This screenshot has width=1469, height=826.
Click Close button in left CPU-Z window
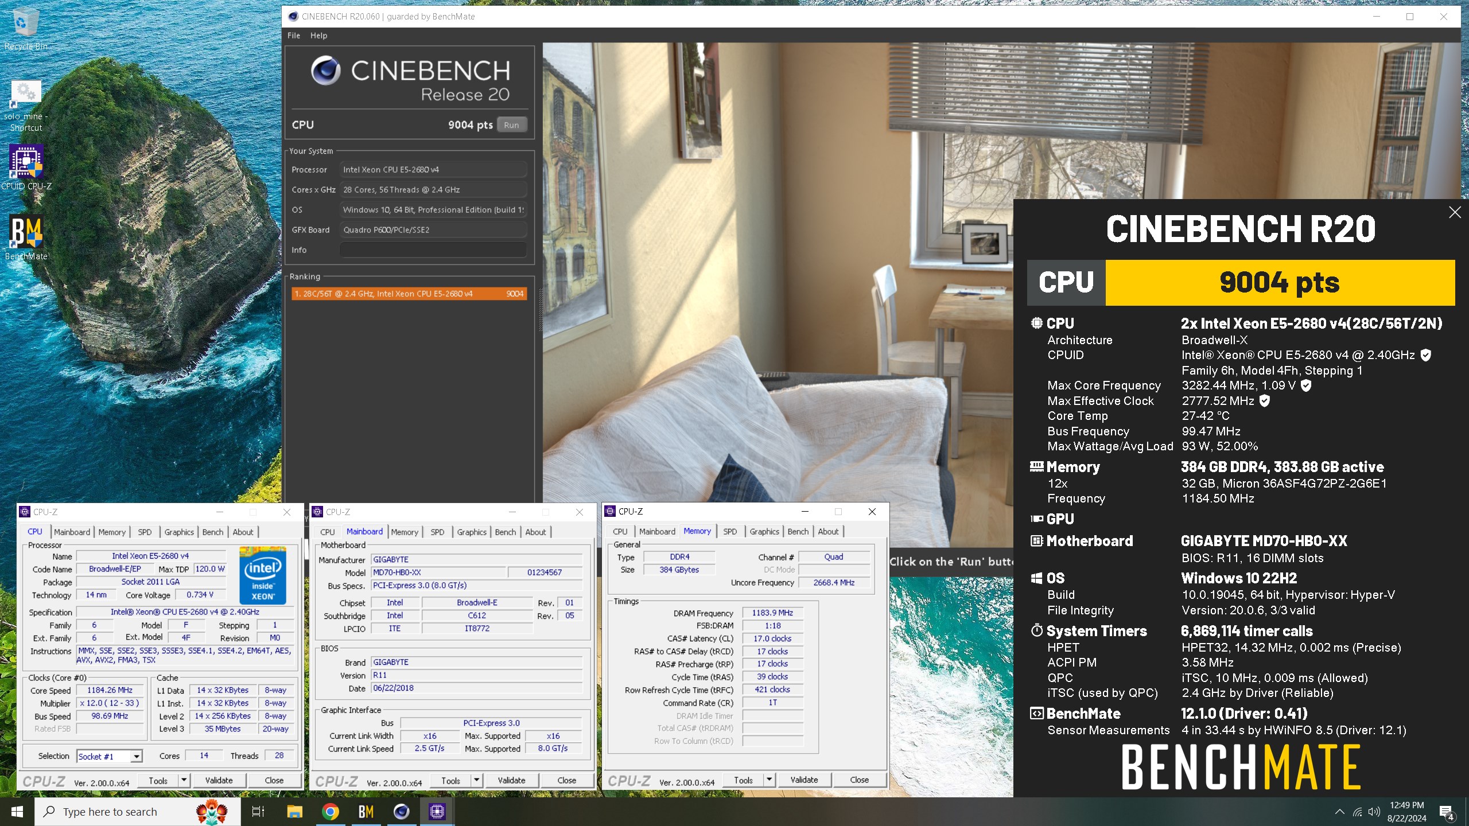coord(274,781)
